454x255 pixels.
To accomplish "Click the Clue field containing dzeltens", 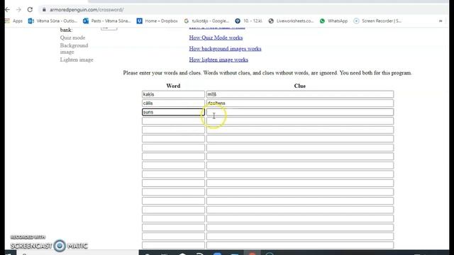I will pyautogui.click(x=300, y=103).
